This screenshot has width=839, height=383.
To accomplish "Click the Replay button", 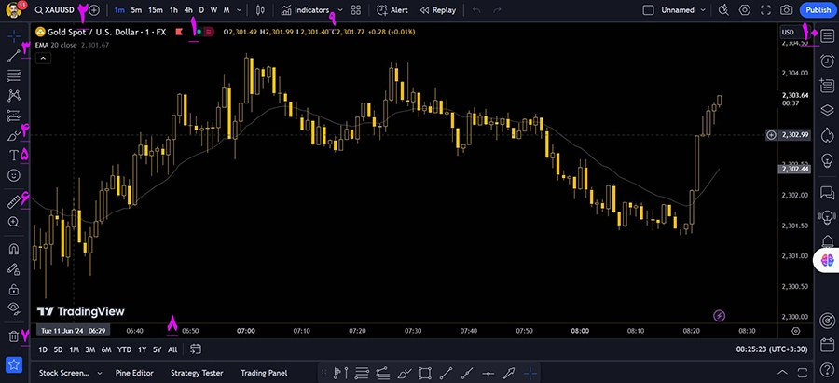I will pyautogui.click(x=437, y=10).
